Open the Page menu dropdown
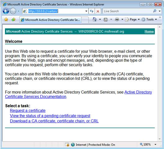The width and height of the screenshot is (164, 149). 132,20
